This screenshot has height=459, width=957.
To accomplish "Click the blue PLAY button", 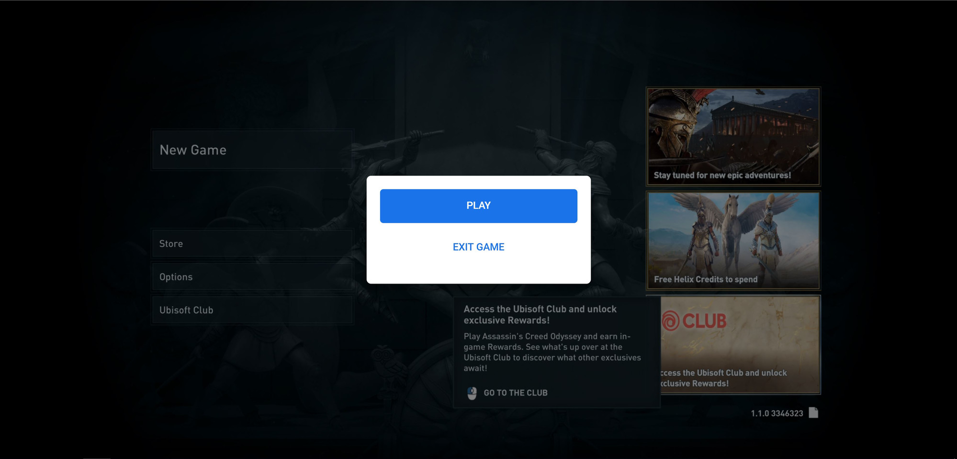I will tap(478, 206).
